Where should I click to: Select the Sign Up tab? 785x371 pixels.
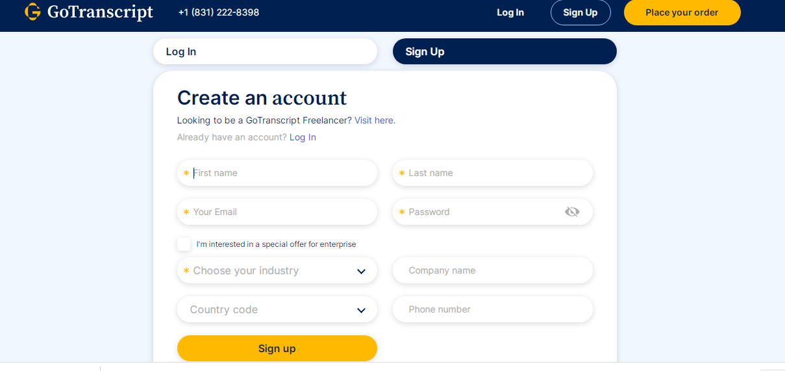tap(505, 52)
